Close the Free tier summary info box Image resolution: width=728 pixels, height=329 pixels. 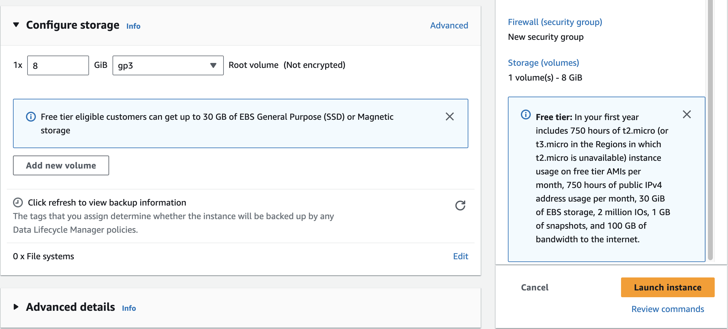point(687,115)
